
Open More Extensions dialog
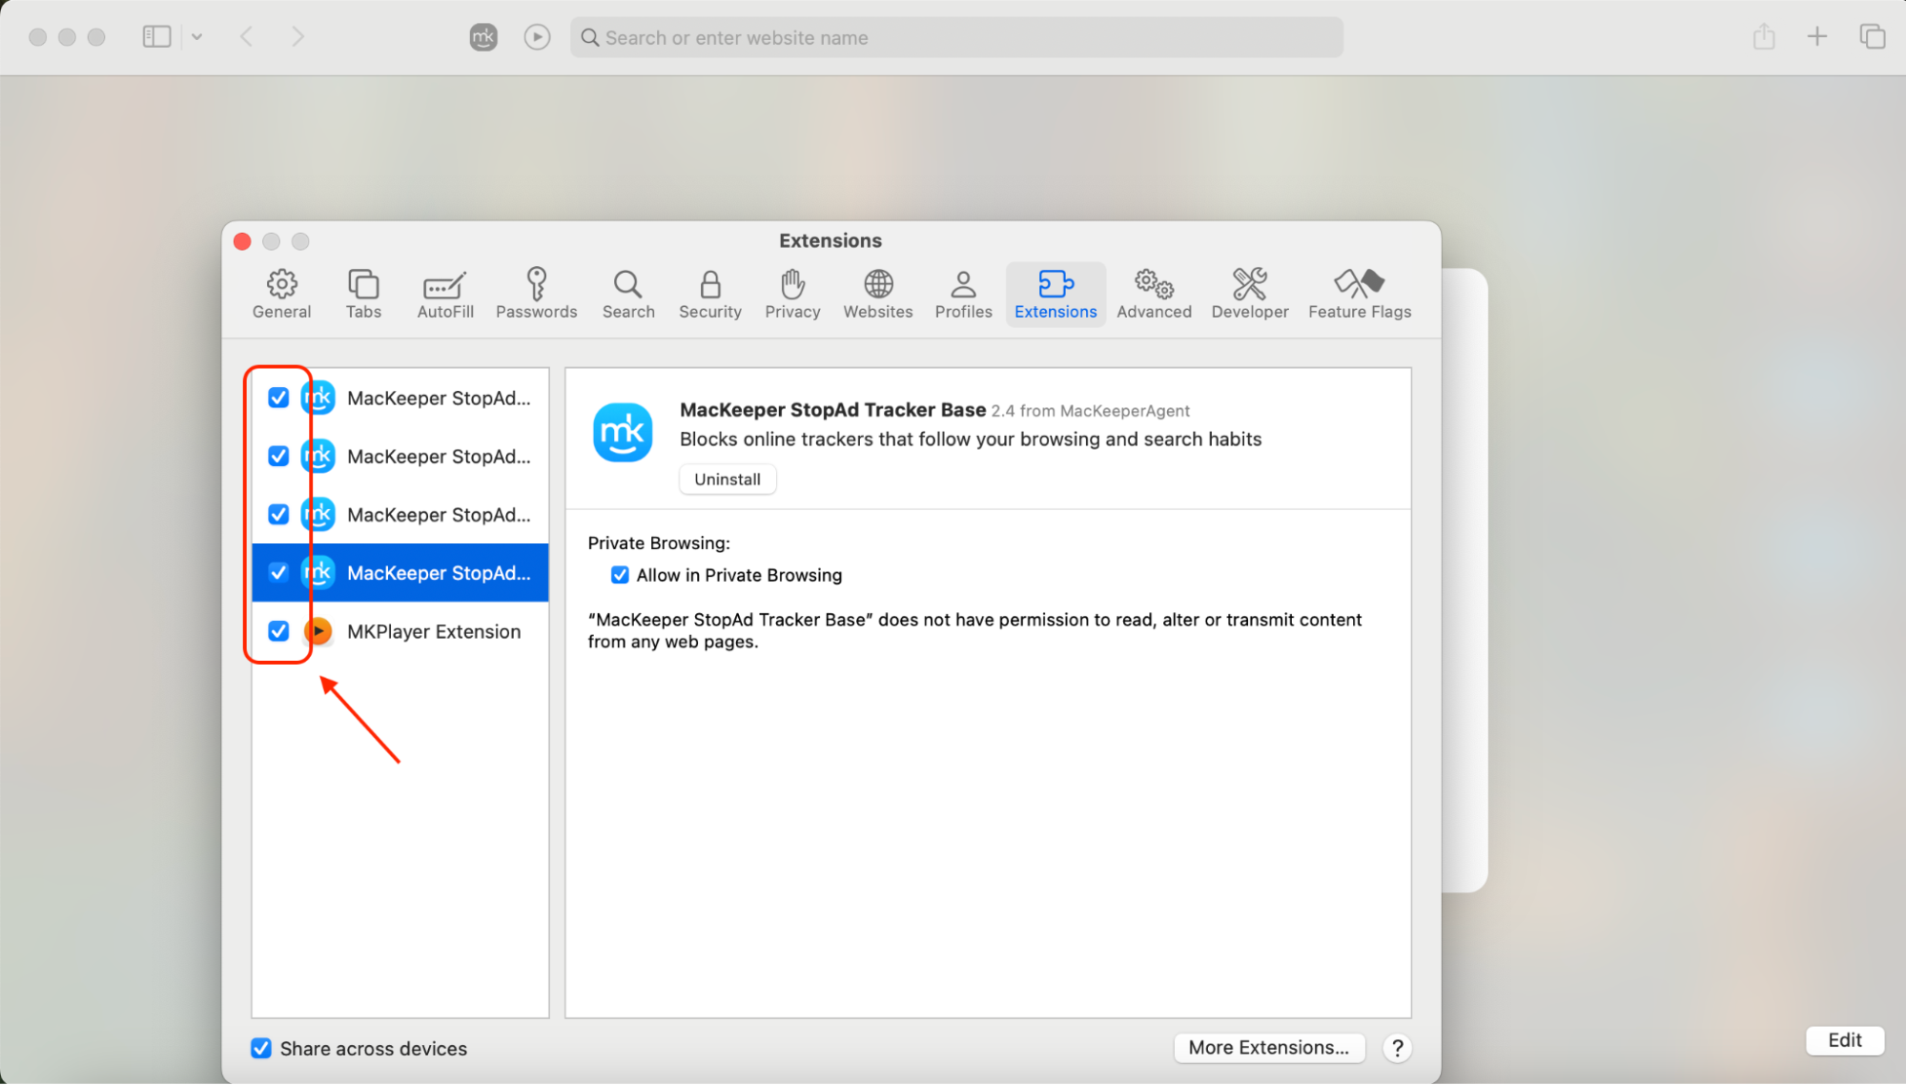coord(1269,1047)
